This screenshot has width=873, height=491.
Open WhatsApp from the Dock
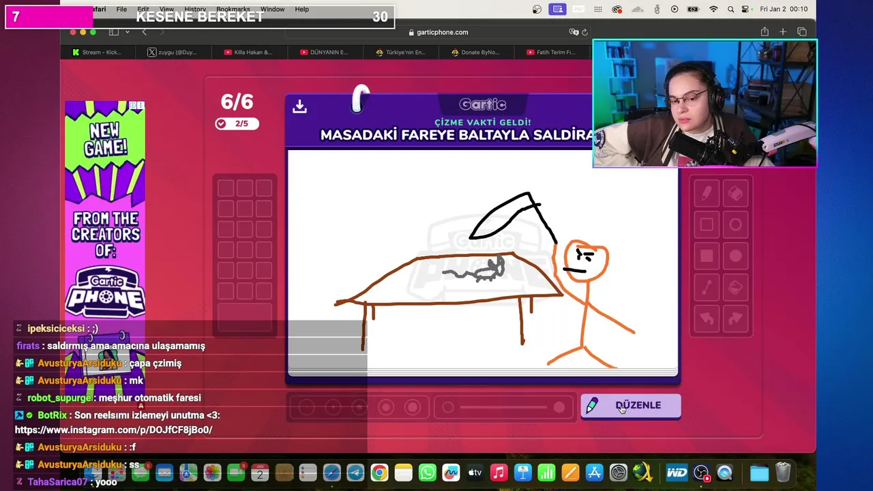[428, 473]
